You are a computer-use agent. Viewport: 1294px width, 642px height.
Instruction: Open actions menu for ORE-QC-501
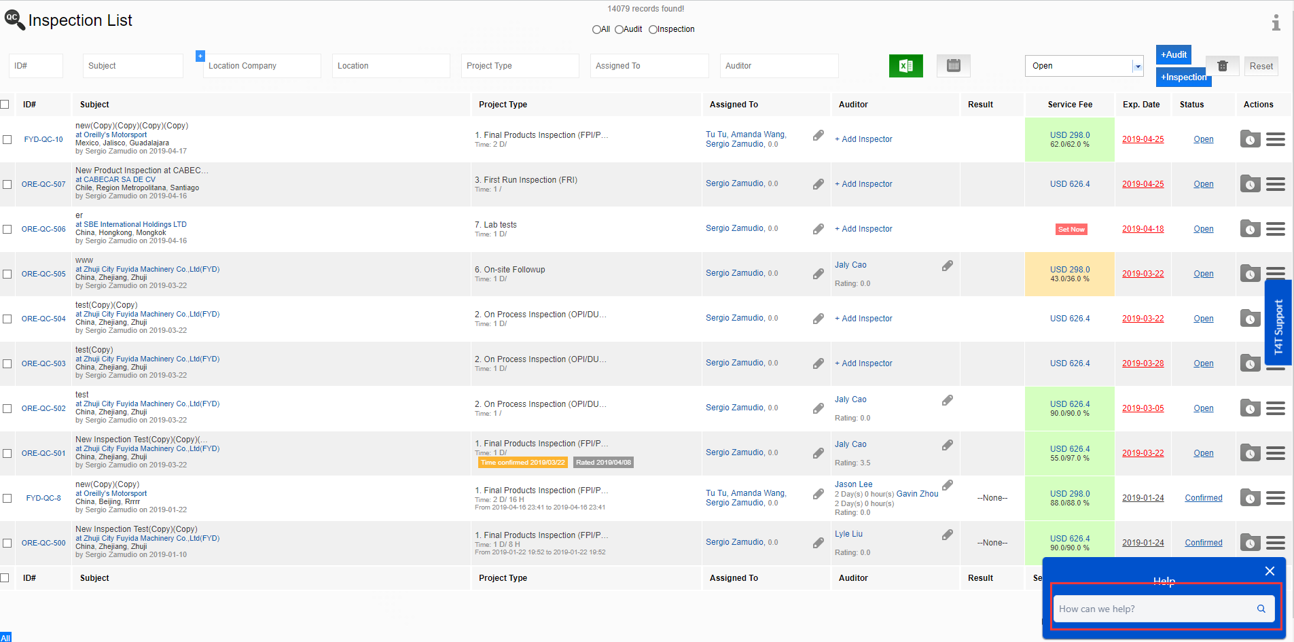(x=1275, y=453)
